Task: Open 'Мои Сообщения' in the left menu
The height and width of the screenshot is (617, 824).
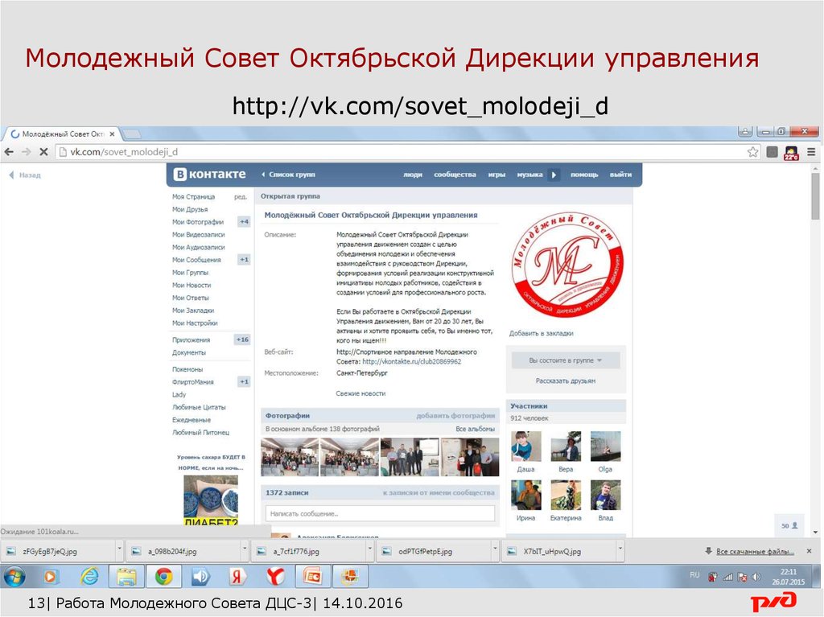Action: 196,260
